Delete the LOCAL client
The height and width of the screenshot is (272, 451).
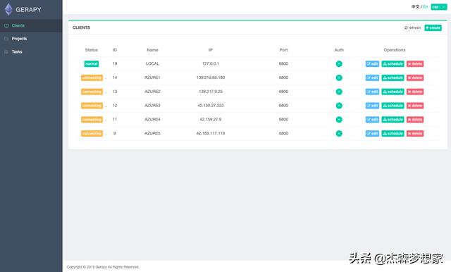[415, 64]
